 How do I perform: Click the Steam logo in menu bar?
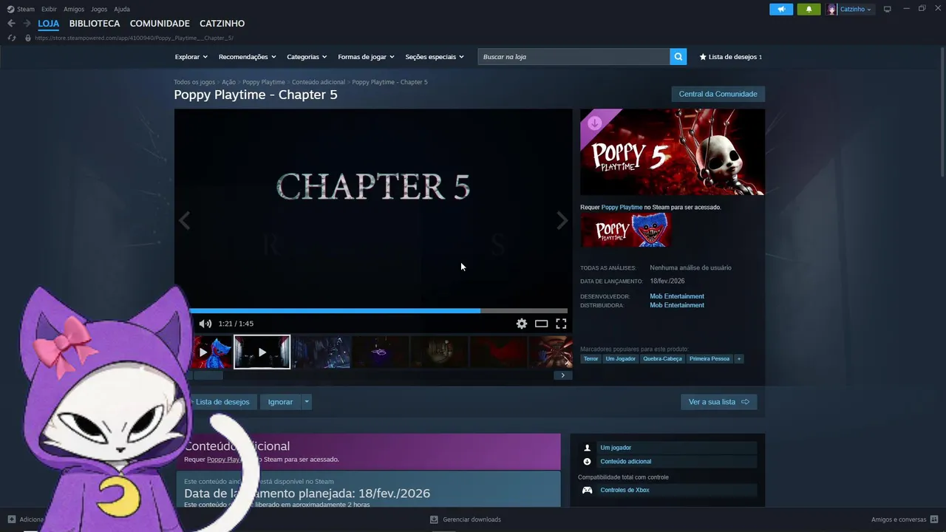click(10, 9)
